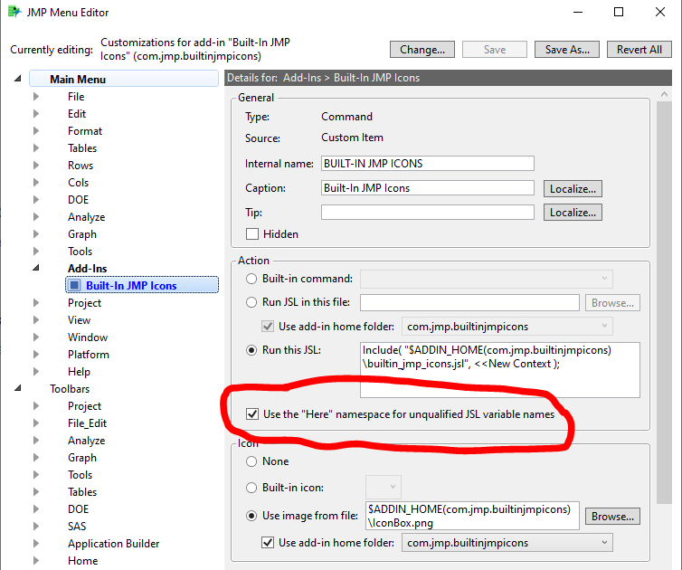Select the DOE item under Main Menu
This screenshot has width=682, height=570.
pos(79,200)
